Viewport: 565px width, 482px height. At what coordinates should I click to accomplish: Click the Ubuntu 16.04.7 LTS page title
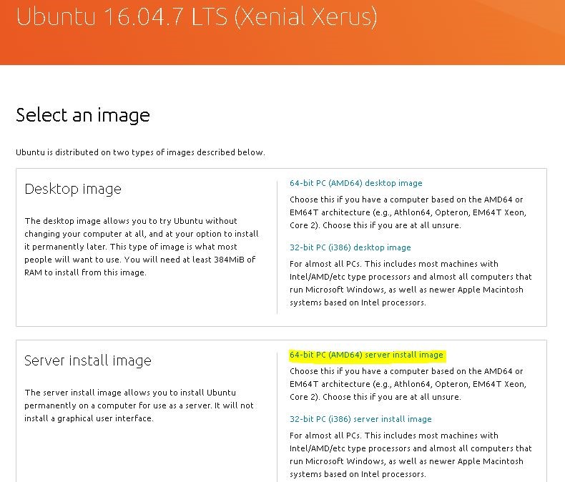click(x=197, y=17)
